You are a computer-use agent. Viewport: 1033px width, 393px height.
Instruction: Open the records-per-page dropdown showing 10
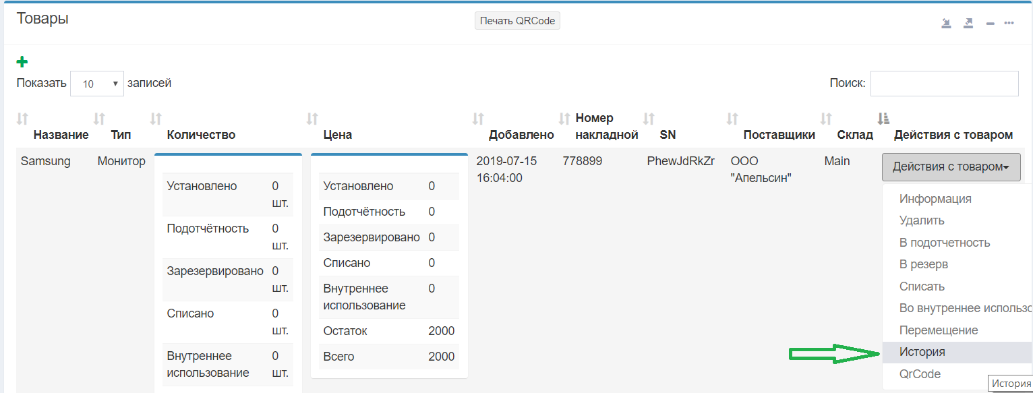[x=97, y=84]
